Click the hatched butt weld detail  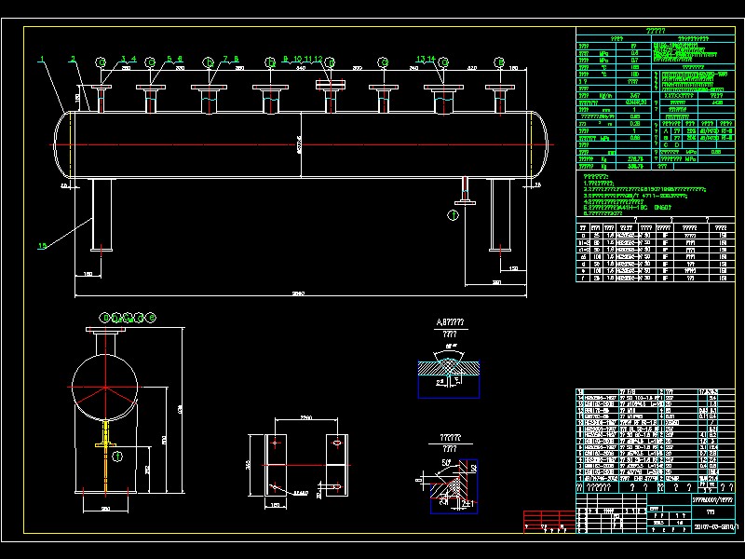[x=449, y=368]
